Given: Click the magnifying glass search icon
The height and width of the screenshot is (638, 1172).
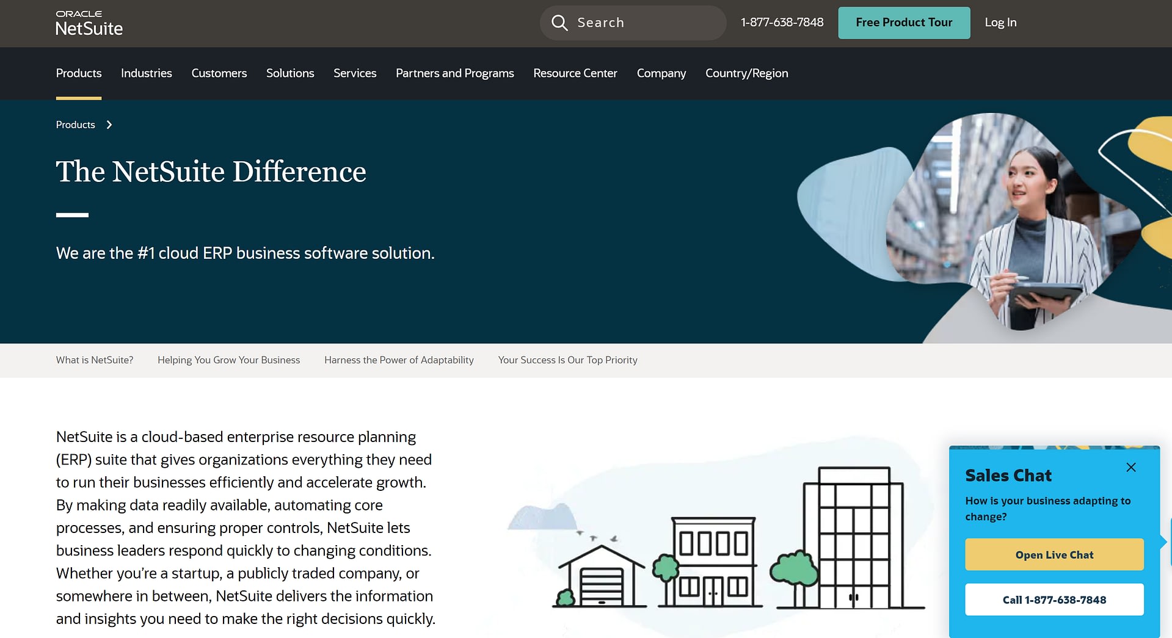Looking at the screenshot, I should (x=559, y=23).
